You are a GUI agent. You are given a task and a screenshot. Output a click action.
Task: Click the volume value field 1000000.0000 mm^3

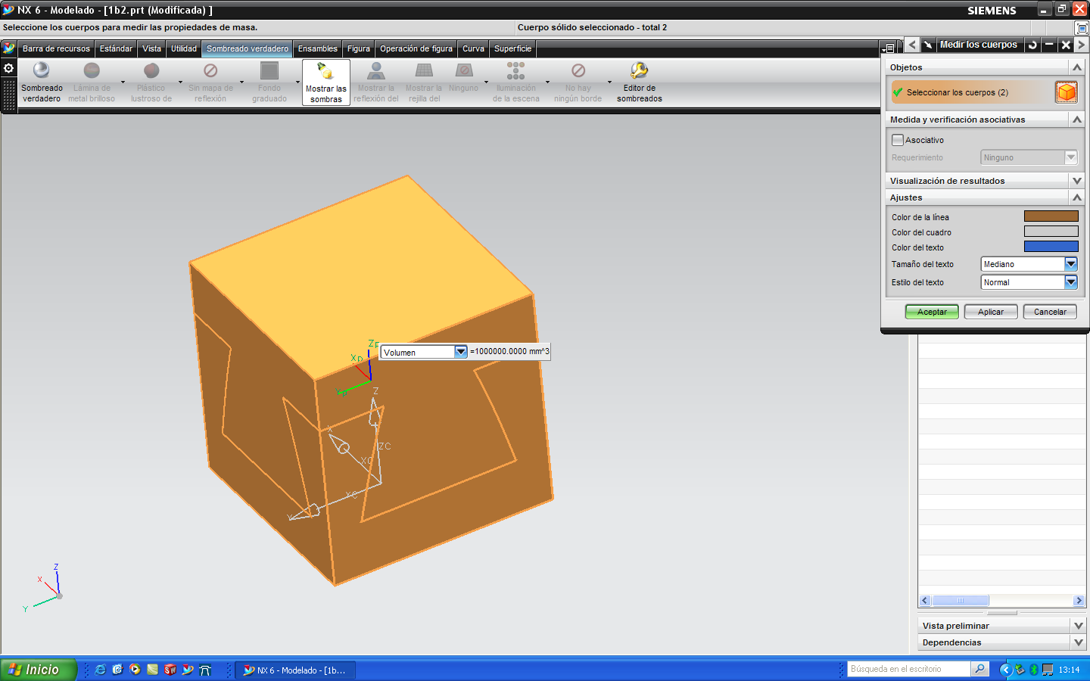pos(509,352)
